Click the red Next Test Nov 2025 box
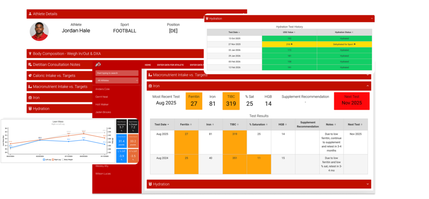Screen dimensions: 429x199 (351, 101)
